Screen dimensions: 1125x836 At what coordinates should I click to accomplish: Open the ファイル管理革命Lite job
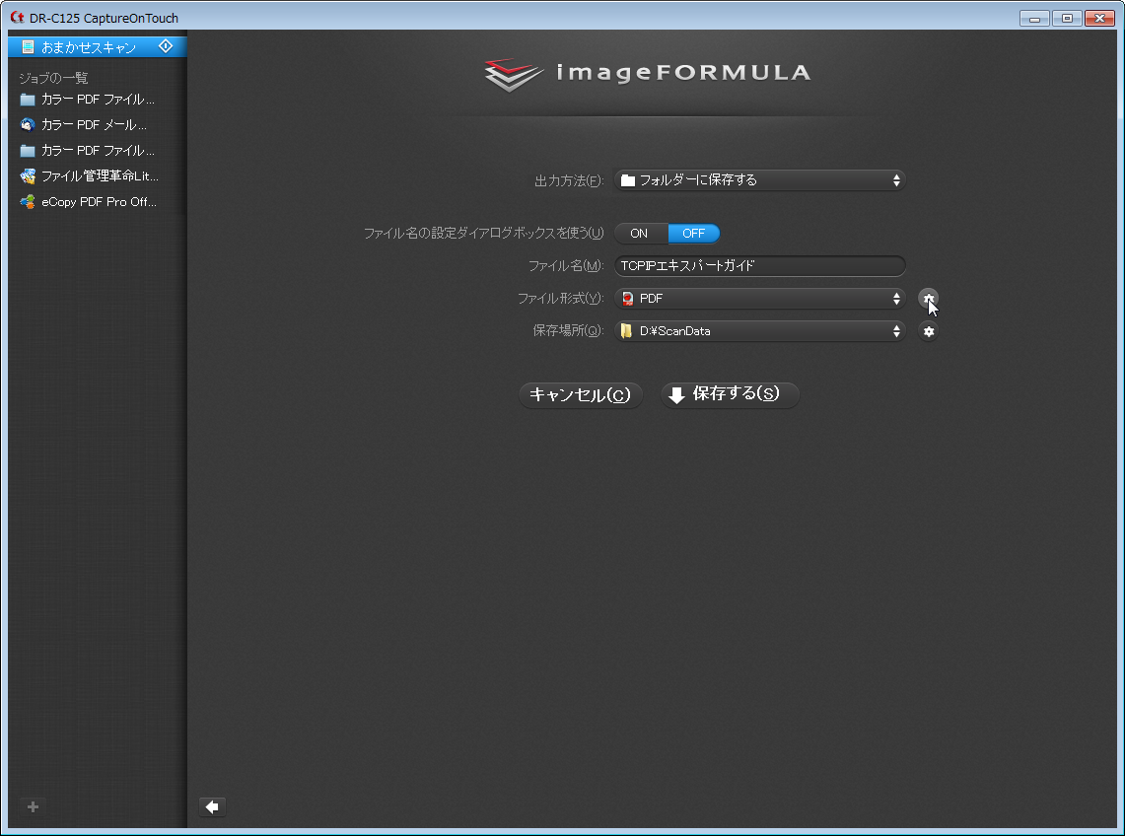coord(89,176)
